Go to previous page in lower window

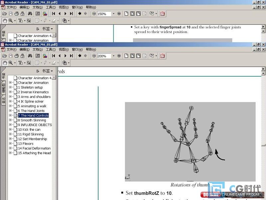[x=60, y=56]
